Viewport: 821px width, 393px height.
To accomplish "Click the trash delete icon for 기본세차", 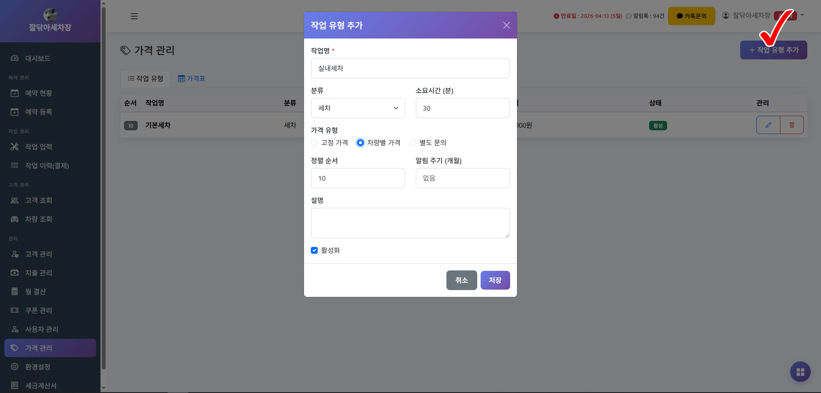I will pos(791,125).
